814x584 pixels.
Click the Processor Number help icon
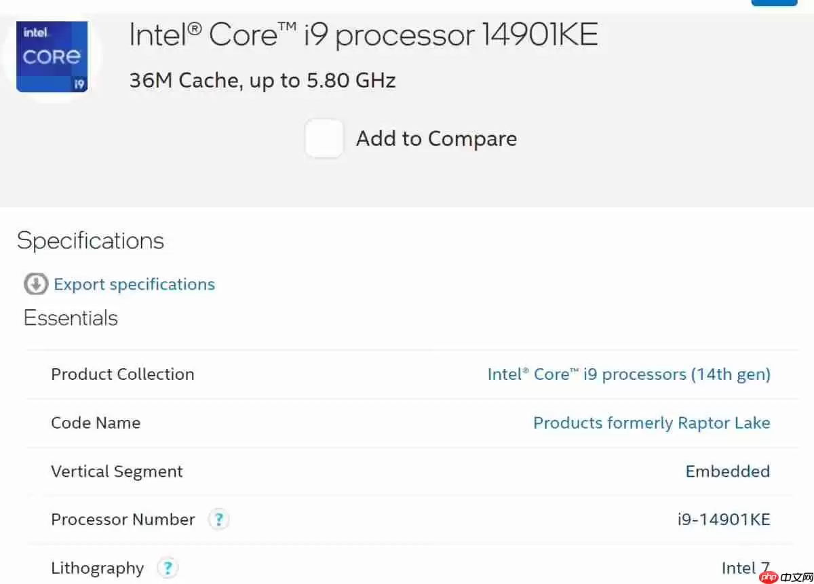click(x=218, y=520)
